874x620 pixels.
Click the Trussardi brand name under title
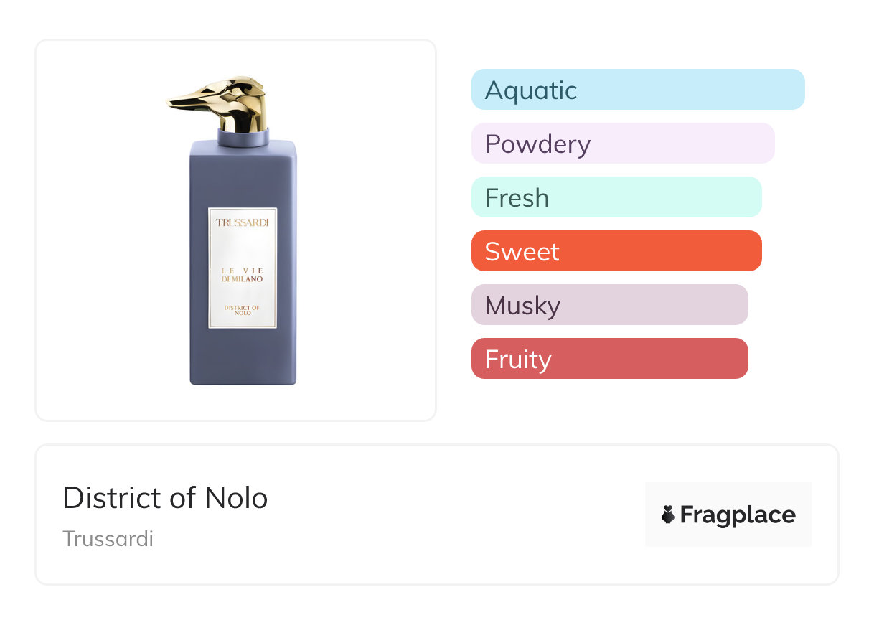[x=108, y=539]
